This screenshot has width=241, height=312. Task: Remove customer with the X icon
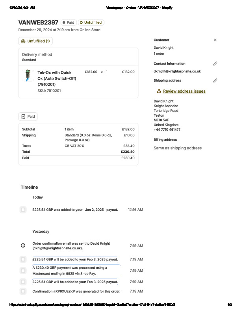click(215, 40)
